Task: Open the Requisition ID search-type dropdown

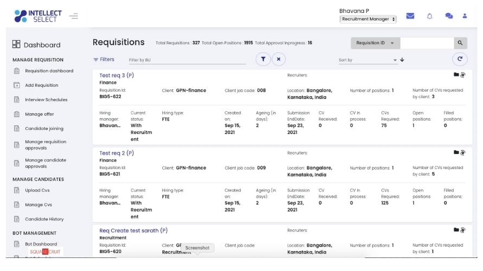Action: [375, 43]
